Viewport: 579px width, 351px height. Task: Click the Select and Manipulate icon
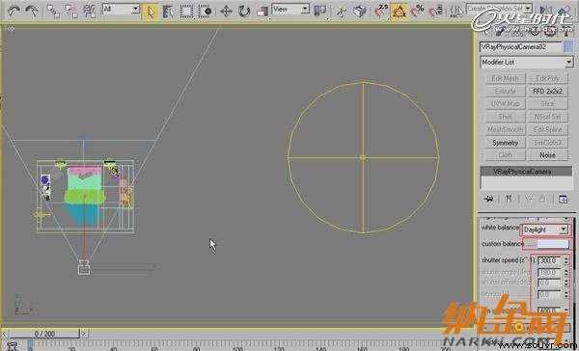342,12
